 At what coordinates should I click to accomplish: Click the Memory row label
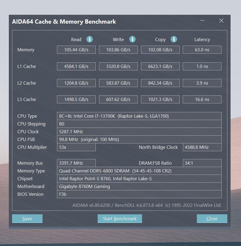(26, 50)
